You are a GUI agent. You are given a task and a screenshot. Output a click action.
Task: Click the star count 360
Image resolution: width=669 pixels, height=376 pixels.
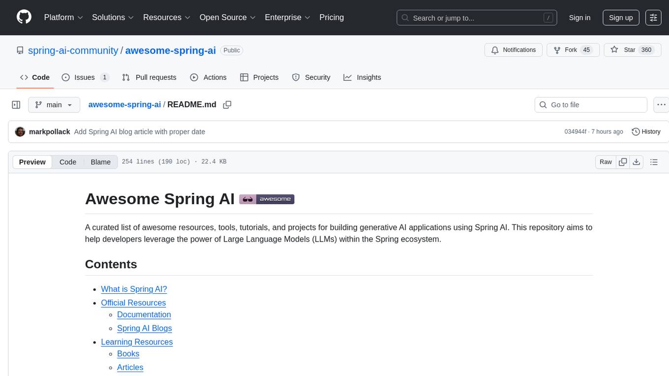click(x=646, y=50)
